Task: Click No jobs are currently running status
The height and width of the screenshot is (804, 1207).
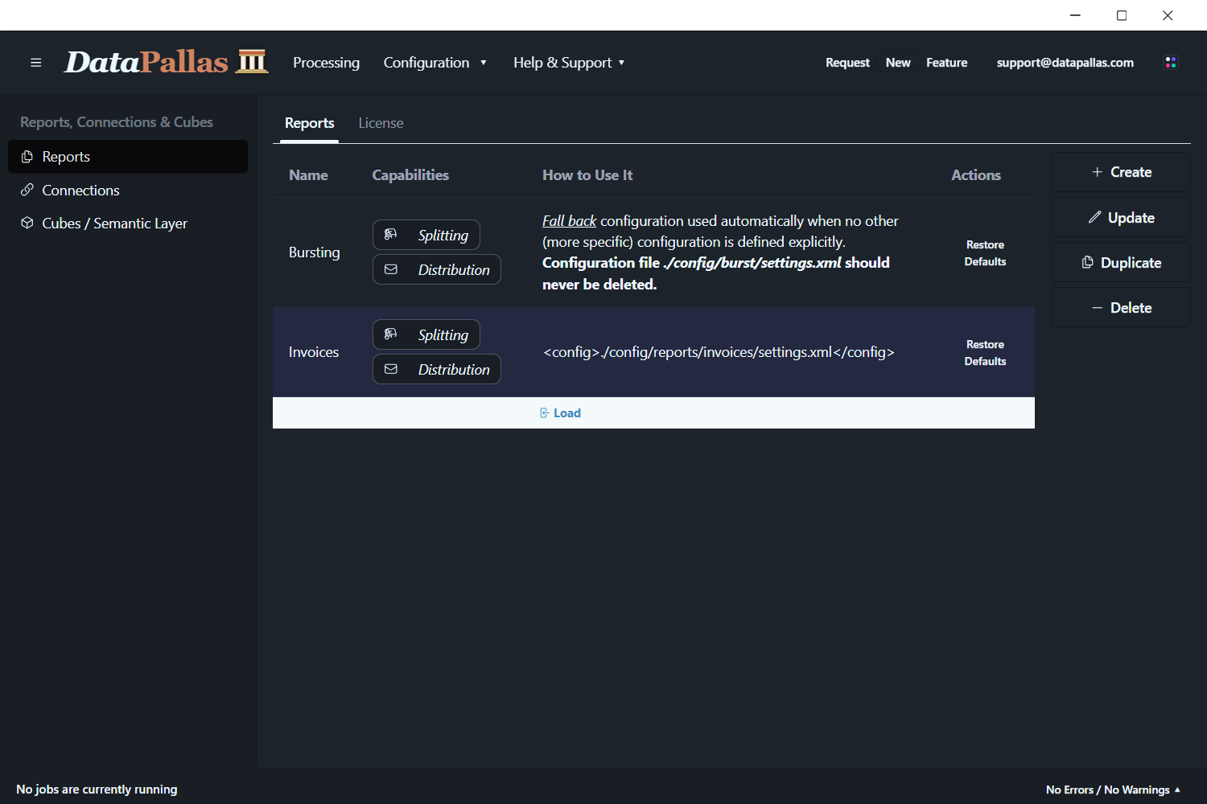Action: [x=97, y=790]
